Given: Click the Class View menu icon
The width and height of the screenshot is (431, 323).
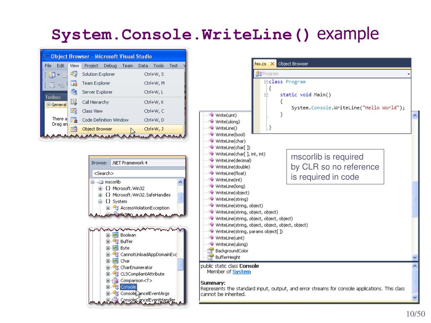Looking at the screenshot, I should (x=74, y=111).
